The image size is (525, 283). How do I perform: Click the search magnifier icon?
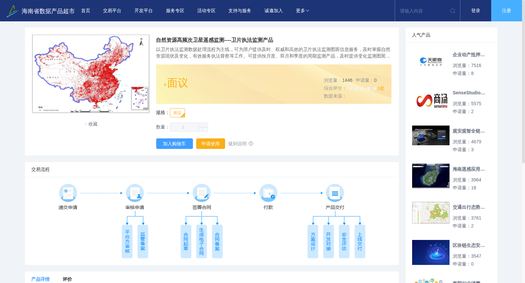(x=453, y=11)
